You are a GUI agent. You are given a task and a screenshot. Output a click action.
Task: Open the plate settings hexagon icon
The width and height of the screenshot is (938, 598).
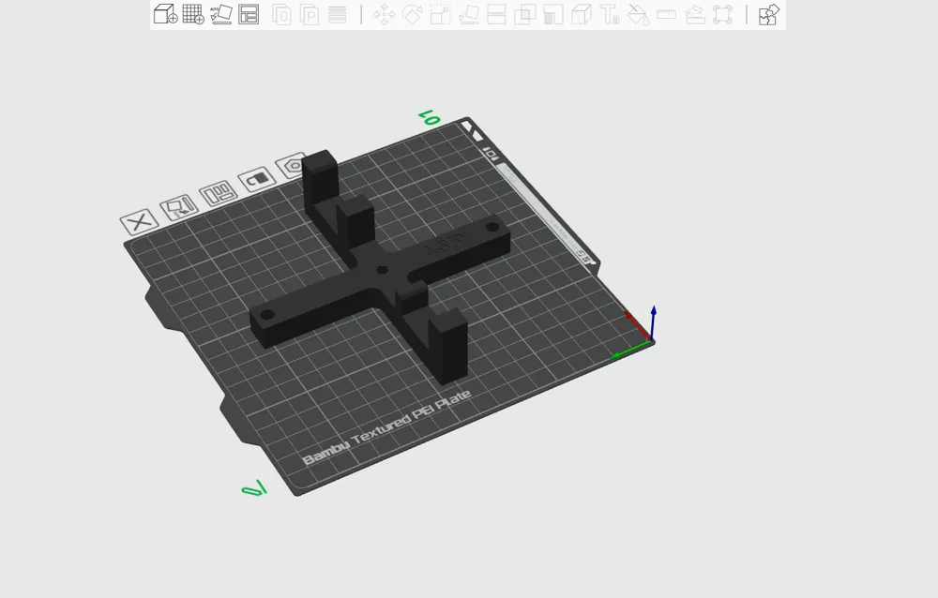(292, 166)
